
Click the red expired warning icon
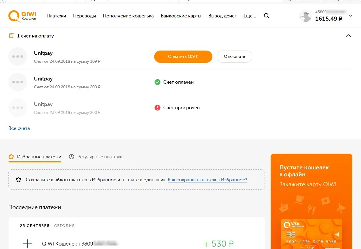click(x=157, y=108)
